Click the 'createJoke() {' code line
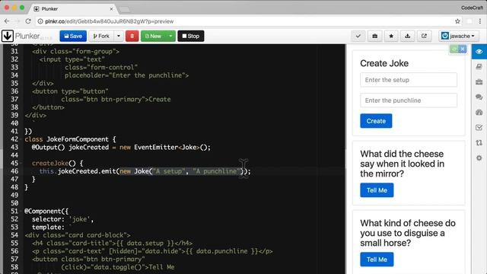Viewport: 487px width, 274px height. (58, 163)
